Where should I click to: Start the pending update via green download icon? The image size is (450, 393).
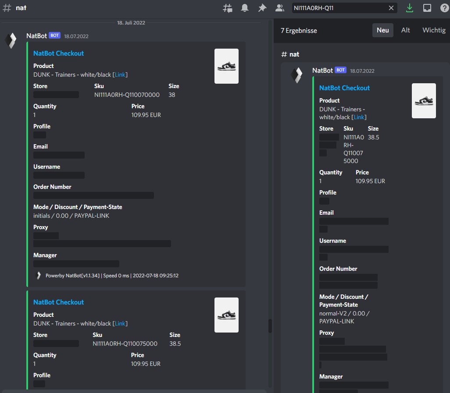click(410, 7)
